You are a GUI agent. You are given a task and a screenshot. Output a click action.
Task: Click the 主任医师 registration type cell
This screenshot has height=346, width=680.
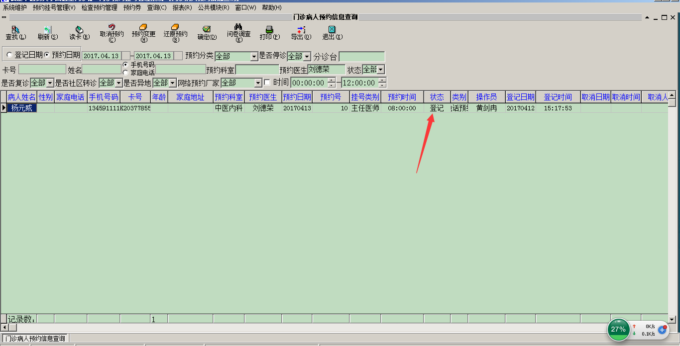tap(365, 108)
